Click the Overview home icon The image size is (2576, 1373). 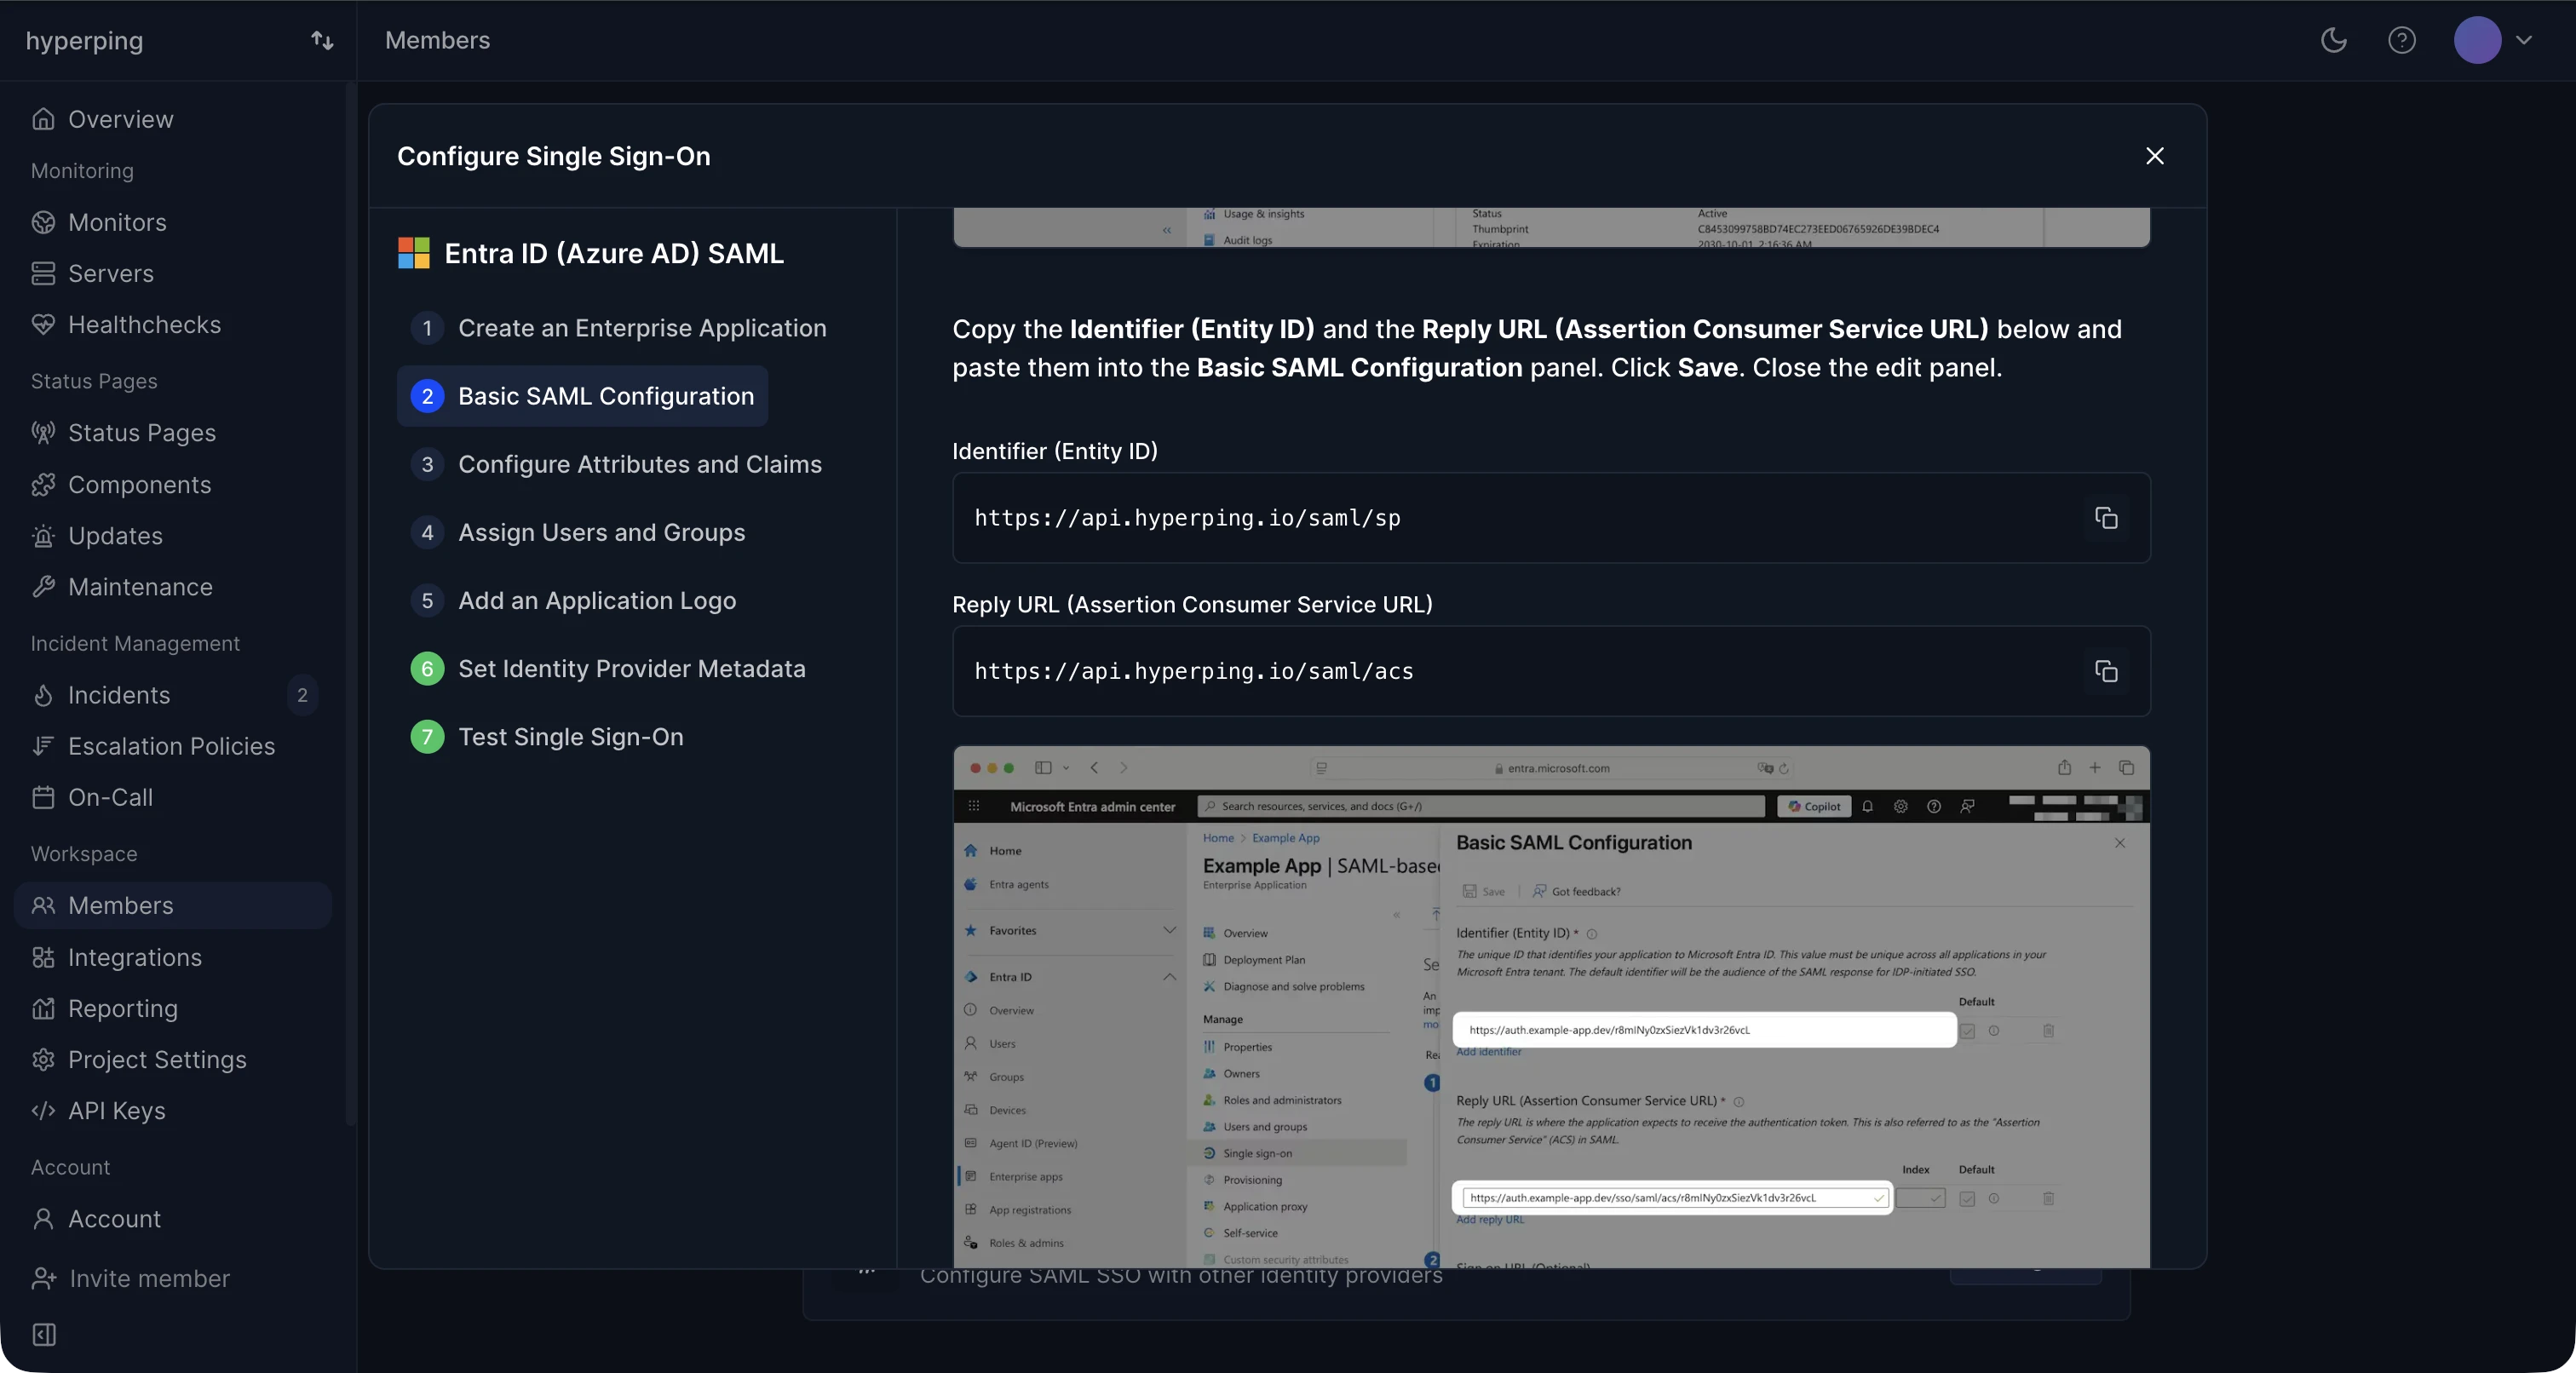tap(43, 119)
